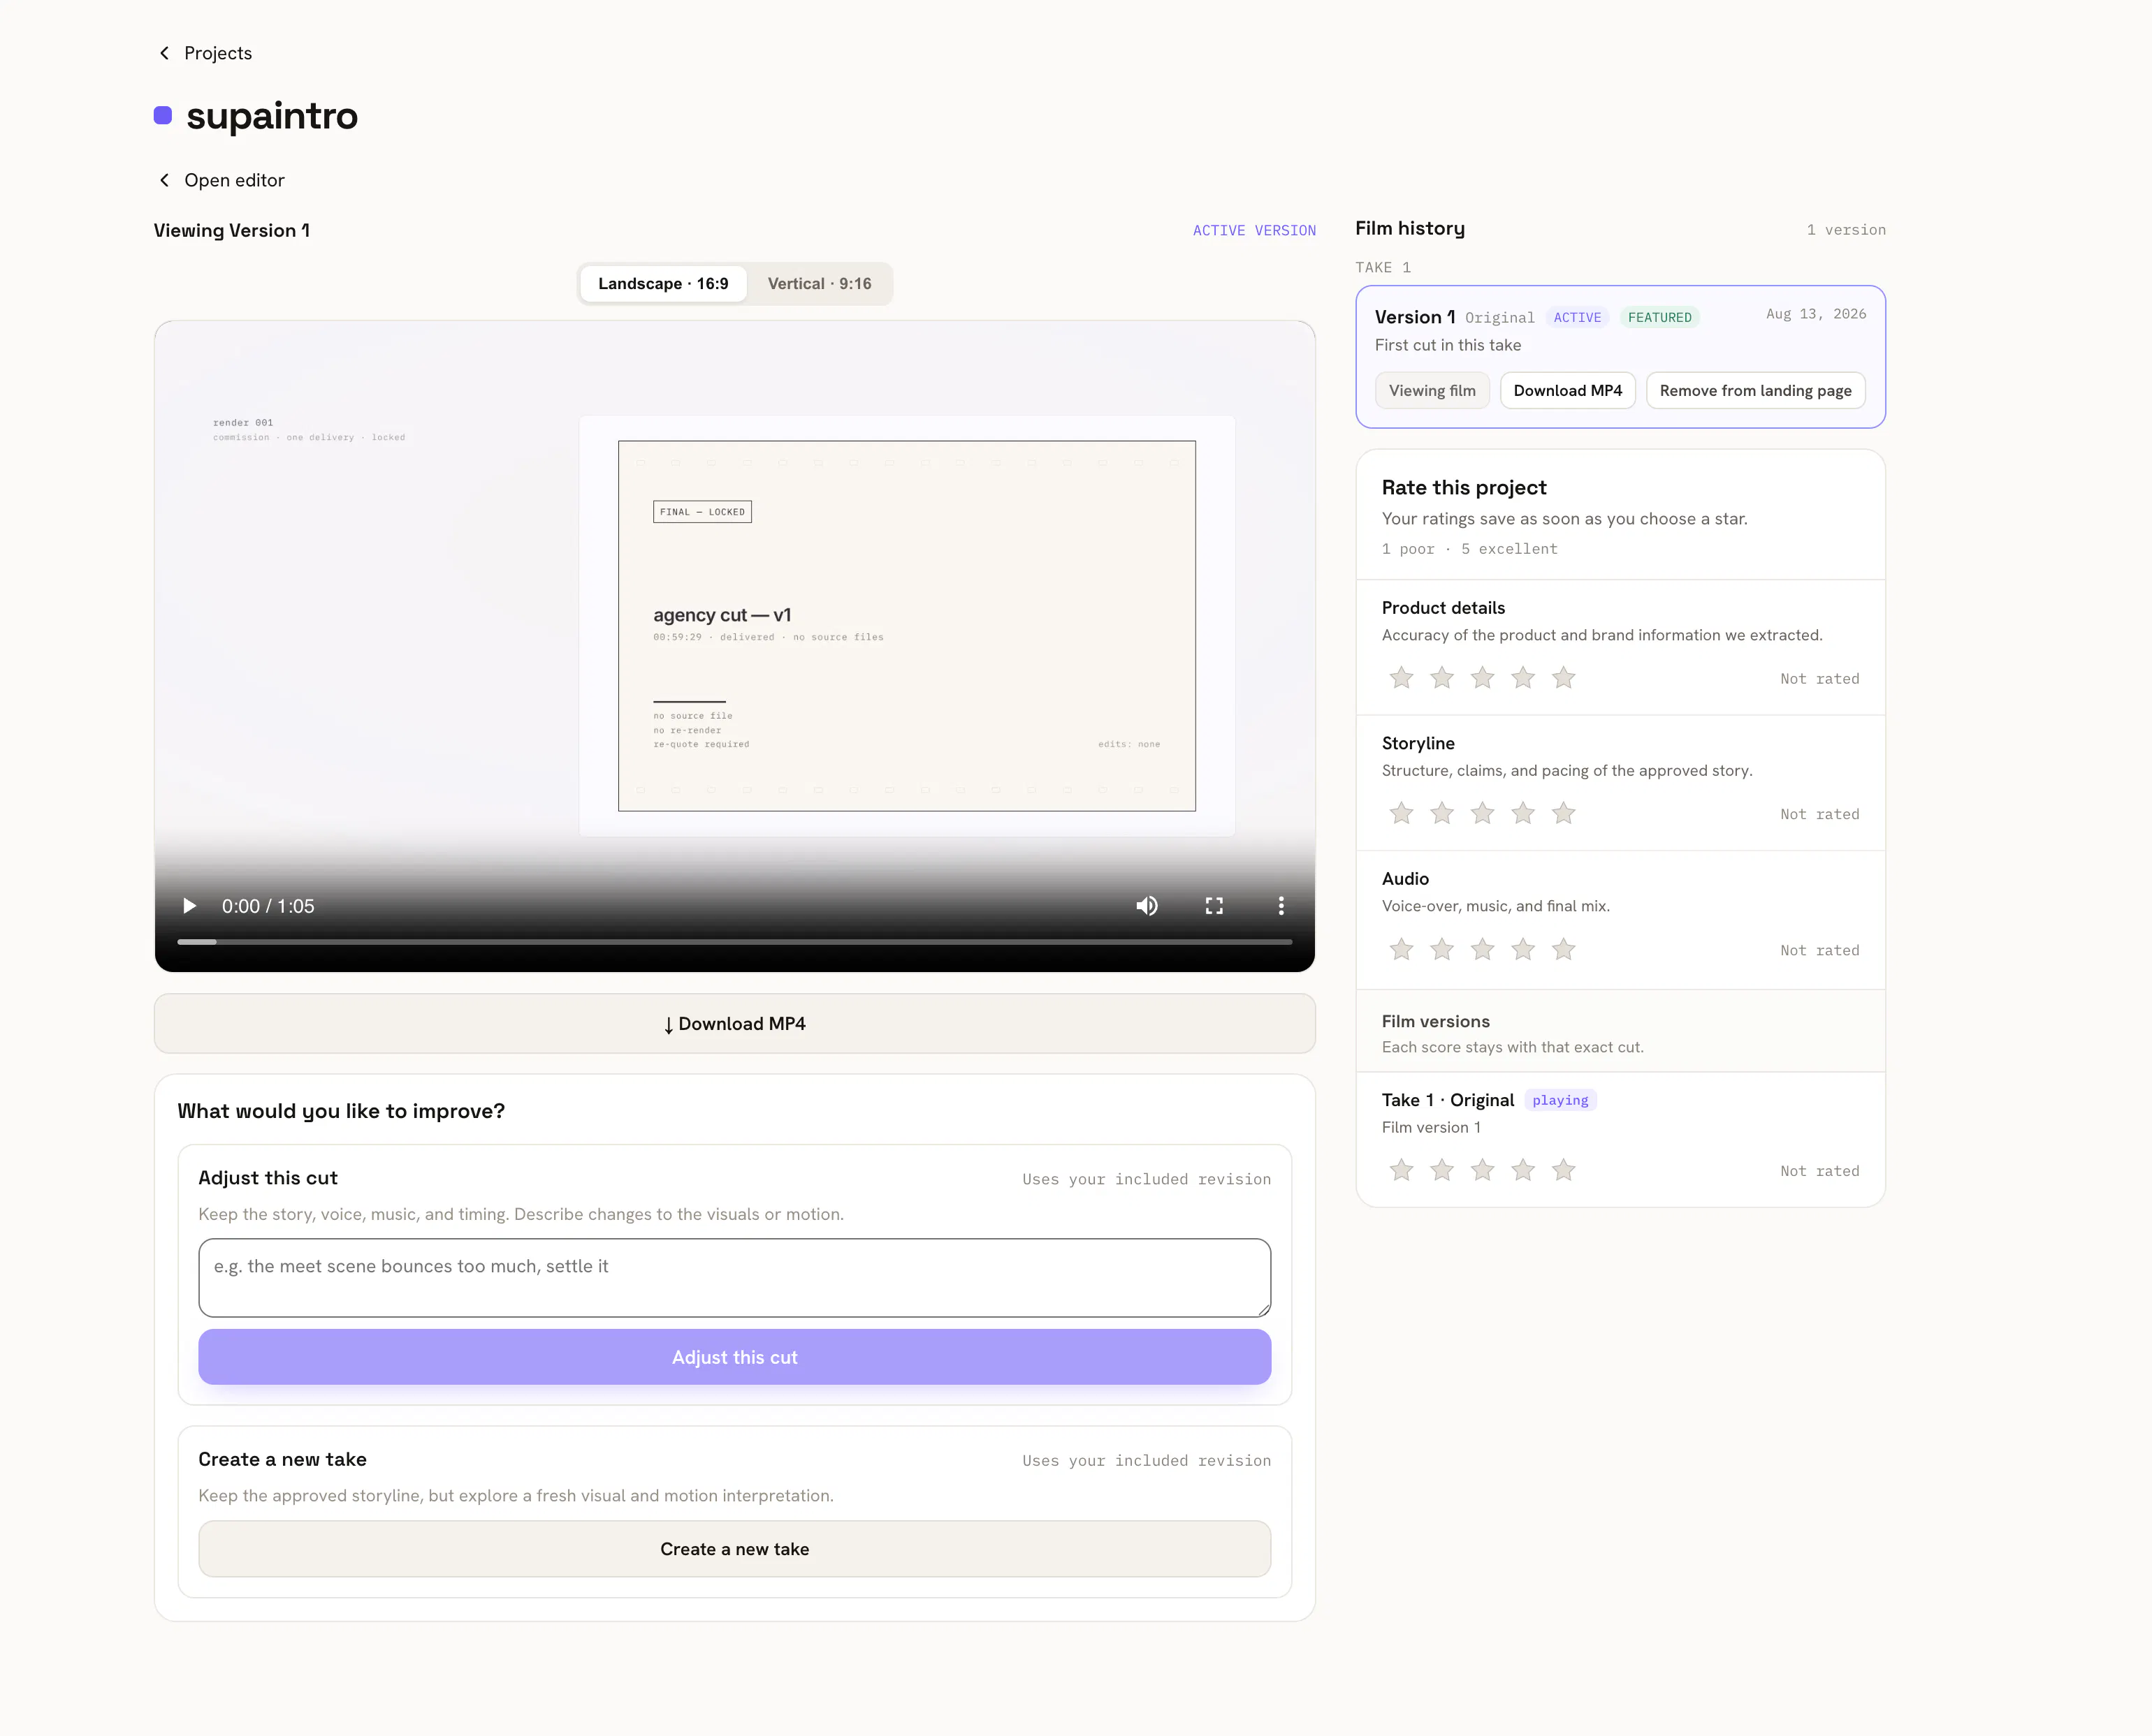
Task: Rate Audio 2 stars
Action: pyautogui.click(x=1441, y=949)
